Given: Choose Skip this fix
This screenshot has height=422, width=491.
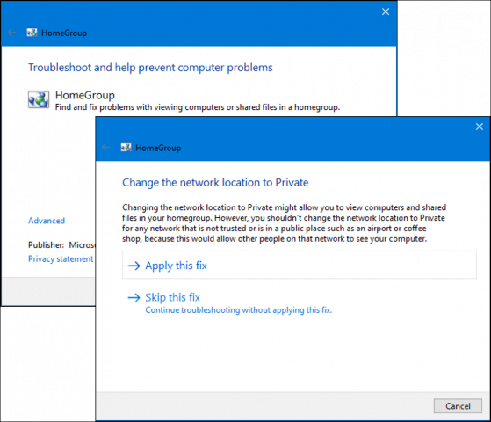Looking at the screenshot, I should 172,297.
